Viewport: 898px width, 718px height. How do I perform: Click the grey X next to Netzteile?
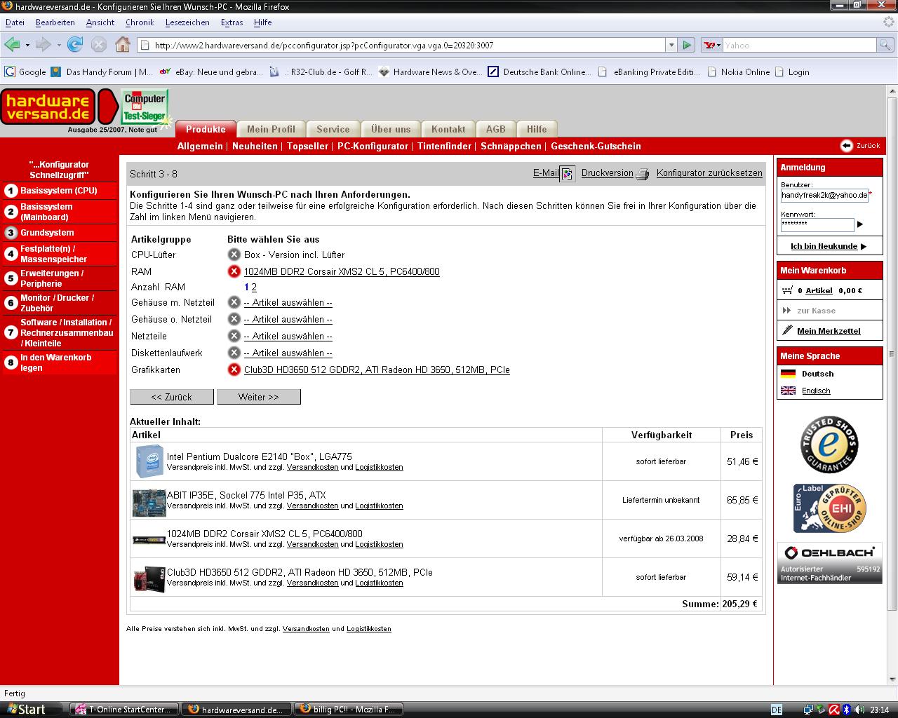point(234,336)
